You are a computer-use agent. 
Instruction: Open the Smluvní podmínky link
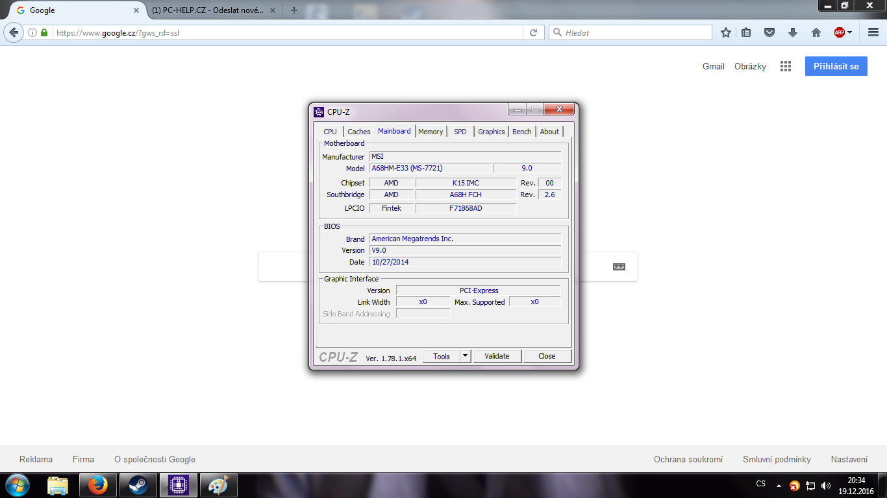777,459
